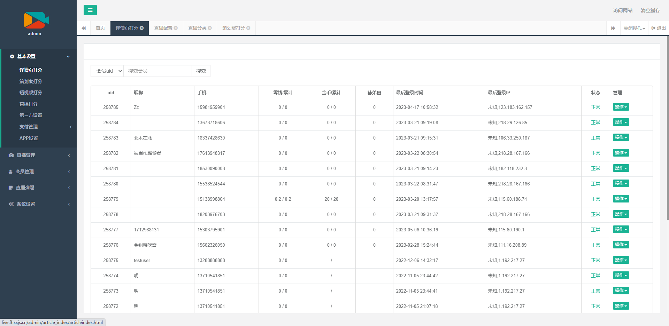Open 操作 dropdown for uid 258772
The height and width of the screenshot is (326, 669).
pyautogui.click(x=621, y=306)
